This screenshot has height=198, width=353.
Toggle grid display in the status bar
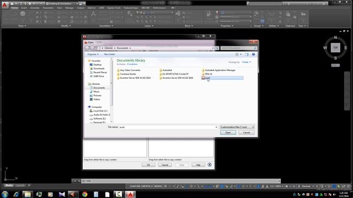[x=165, y=186]
